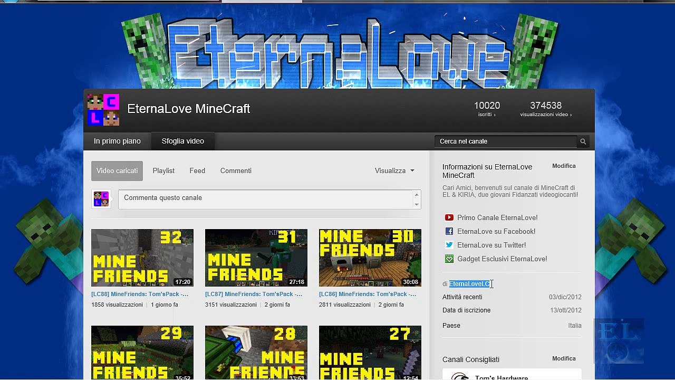The width and height of the screenshot is (675, 380).
Task: Click Modifica next to Canali Consigliati
Action: click(564, 358)
